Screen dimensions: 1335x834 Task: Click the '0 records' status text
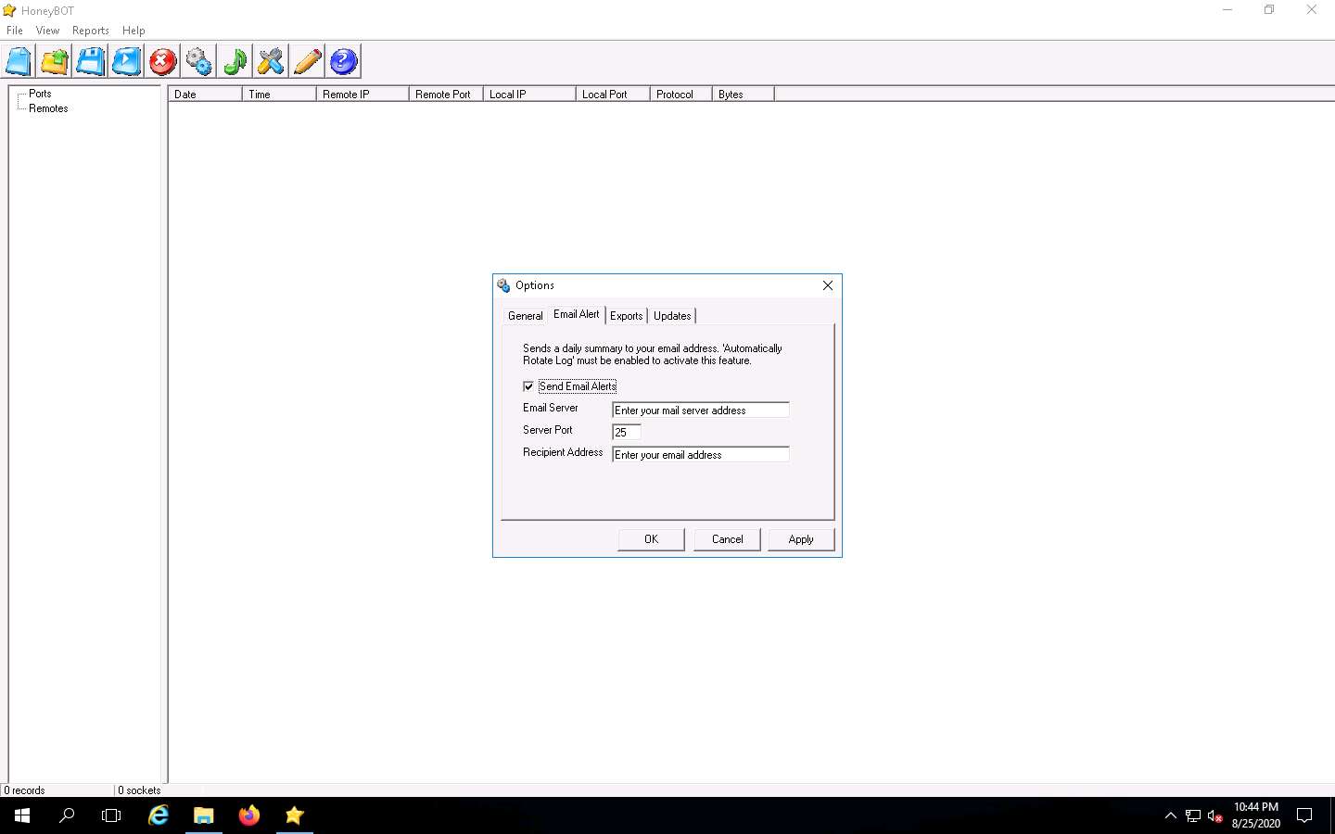[x=25, y=790]
